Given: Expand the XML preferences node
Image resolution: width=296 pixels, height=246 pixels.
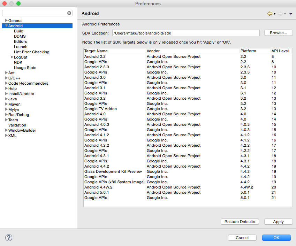Looking at the screenshot, I should (x=6, y=136).
